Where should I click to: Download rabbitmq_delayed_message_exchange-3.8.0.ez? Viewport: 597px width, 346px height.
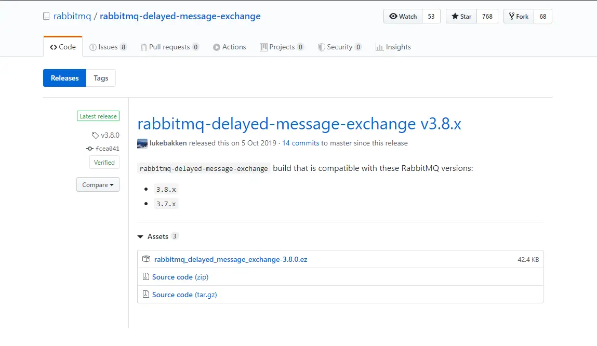tap(231, 259)
